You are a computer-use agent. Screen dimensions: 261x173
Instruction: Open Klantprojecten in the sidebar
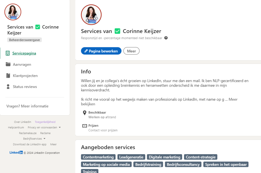pos(25,76)
